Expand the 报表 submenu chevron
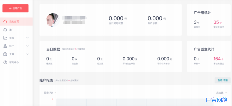This screenshot has height=106, width=232. [x=27, y=38]
